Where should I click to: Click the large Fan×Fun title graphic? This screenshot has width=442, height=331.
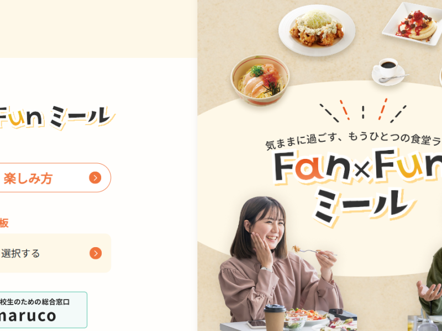pos(357,167)
